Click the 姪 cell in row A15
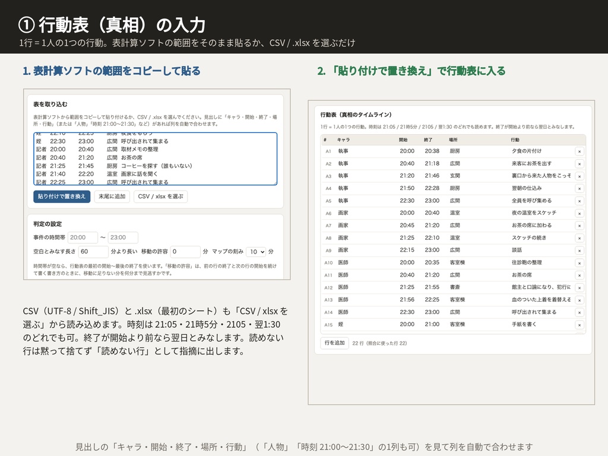 coord(340,324)
